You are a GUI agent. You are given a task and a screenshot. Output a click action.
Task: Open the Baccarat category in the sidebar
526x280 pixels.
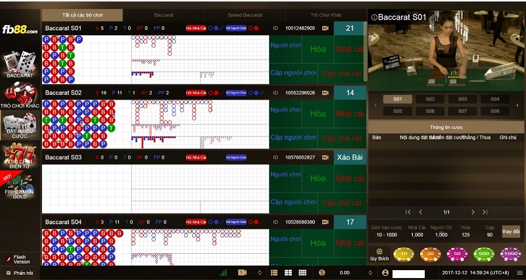tap(19, 66)
